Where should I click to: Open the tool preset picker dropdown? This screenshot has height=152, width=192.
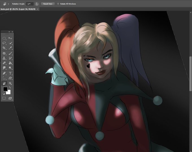[8, 4]
